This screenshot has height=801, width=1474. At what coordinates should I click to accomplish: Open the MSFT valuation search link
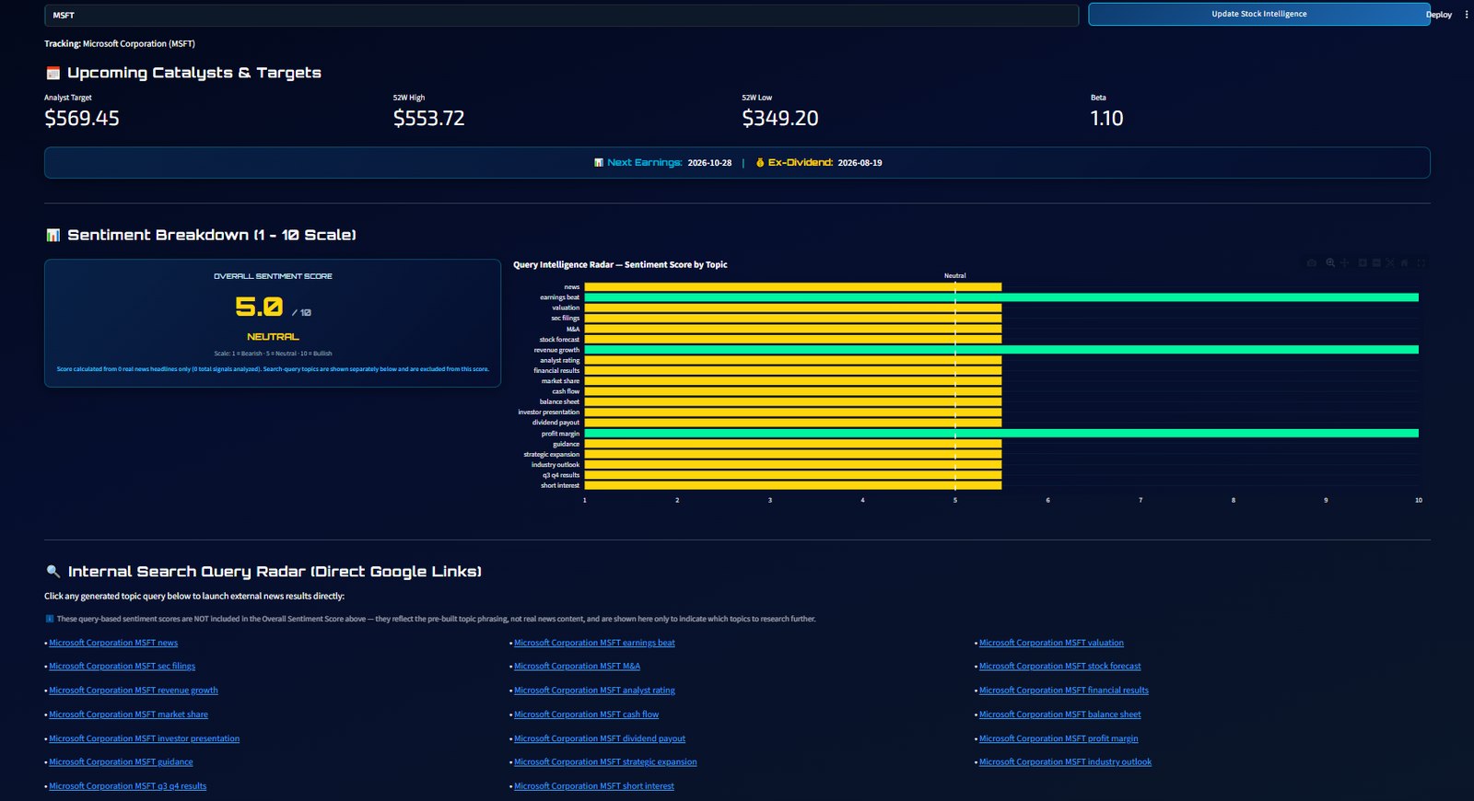point(1051,643)
